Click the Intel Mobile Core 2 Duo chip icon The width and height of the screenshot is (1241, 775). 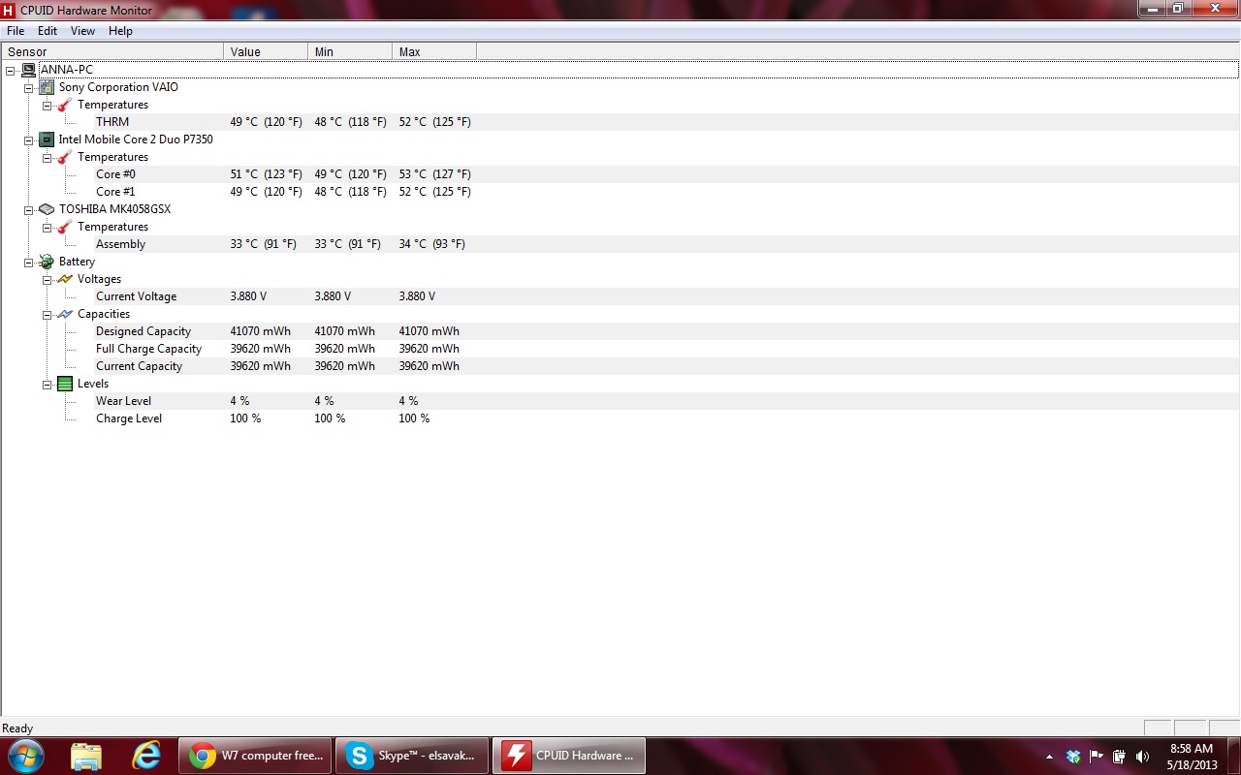[47, 139]
